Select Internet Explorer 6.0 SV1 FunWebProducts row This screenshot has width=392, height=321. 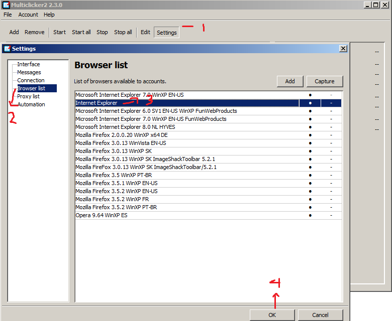click(x=209, y=111)
